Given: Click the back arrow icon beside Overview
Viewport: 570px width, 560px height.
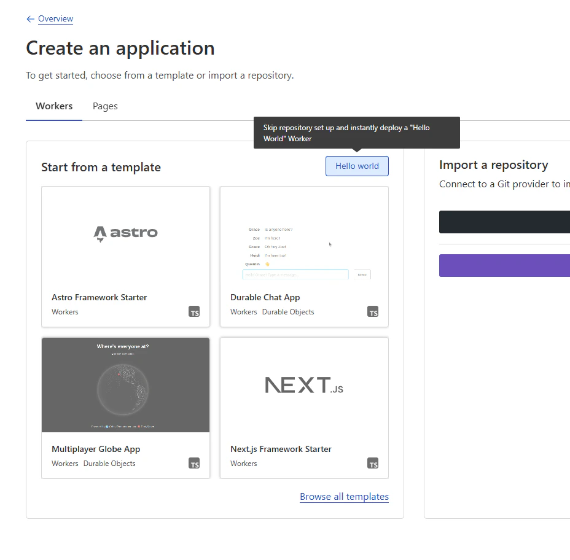Looking at the screenshot, I should click(x=31, y=19).
